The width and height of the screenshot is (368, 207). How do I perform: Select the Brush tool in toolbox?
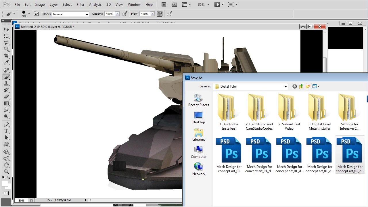pyautogui.click(x=6, y=77)
